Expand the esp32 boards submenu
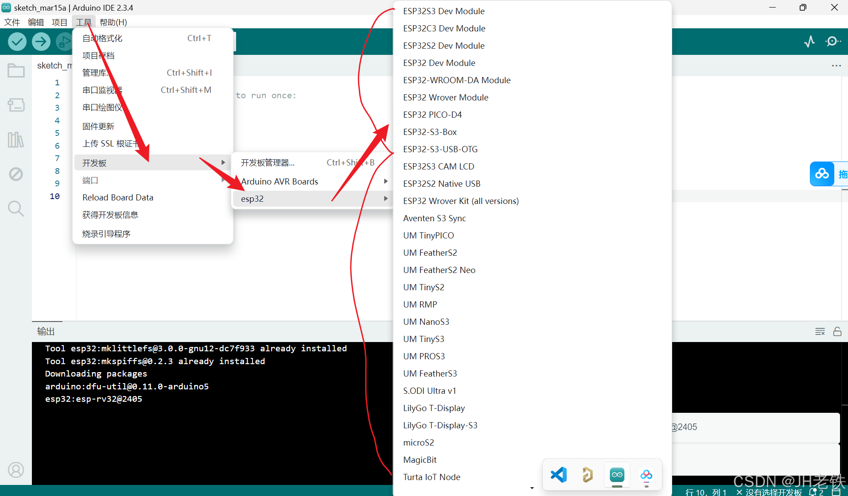The height and width of the screenshot is (496, 848). click(312, 199)
